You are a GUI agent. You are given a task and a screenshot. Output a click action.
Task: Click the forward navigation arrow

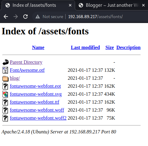(16, 17)
